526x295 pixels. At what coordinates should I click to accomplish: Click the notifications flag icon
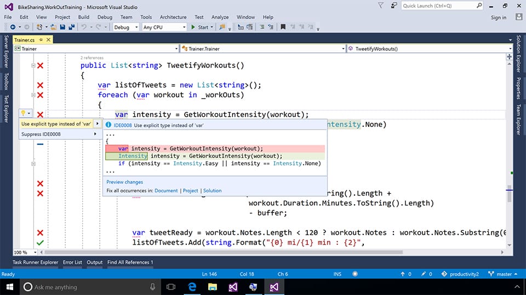[381, 5]
